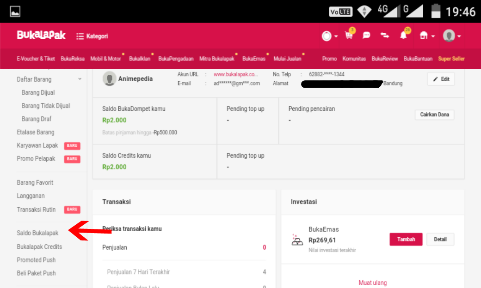Open Etalase Barang in sidebar
Image resolution: width=481 pixels, height=288 pixels.
coord(36,132)
